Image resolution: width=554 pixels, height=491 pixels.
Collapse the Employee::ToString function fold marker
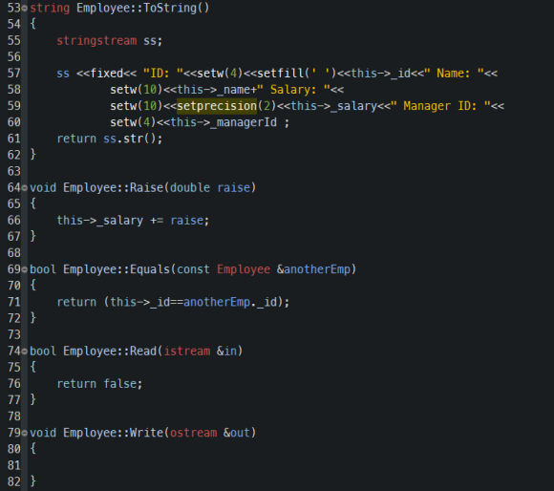25,9
